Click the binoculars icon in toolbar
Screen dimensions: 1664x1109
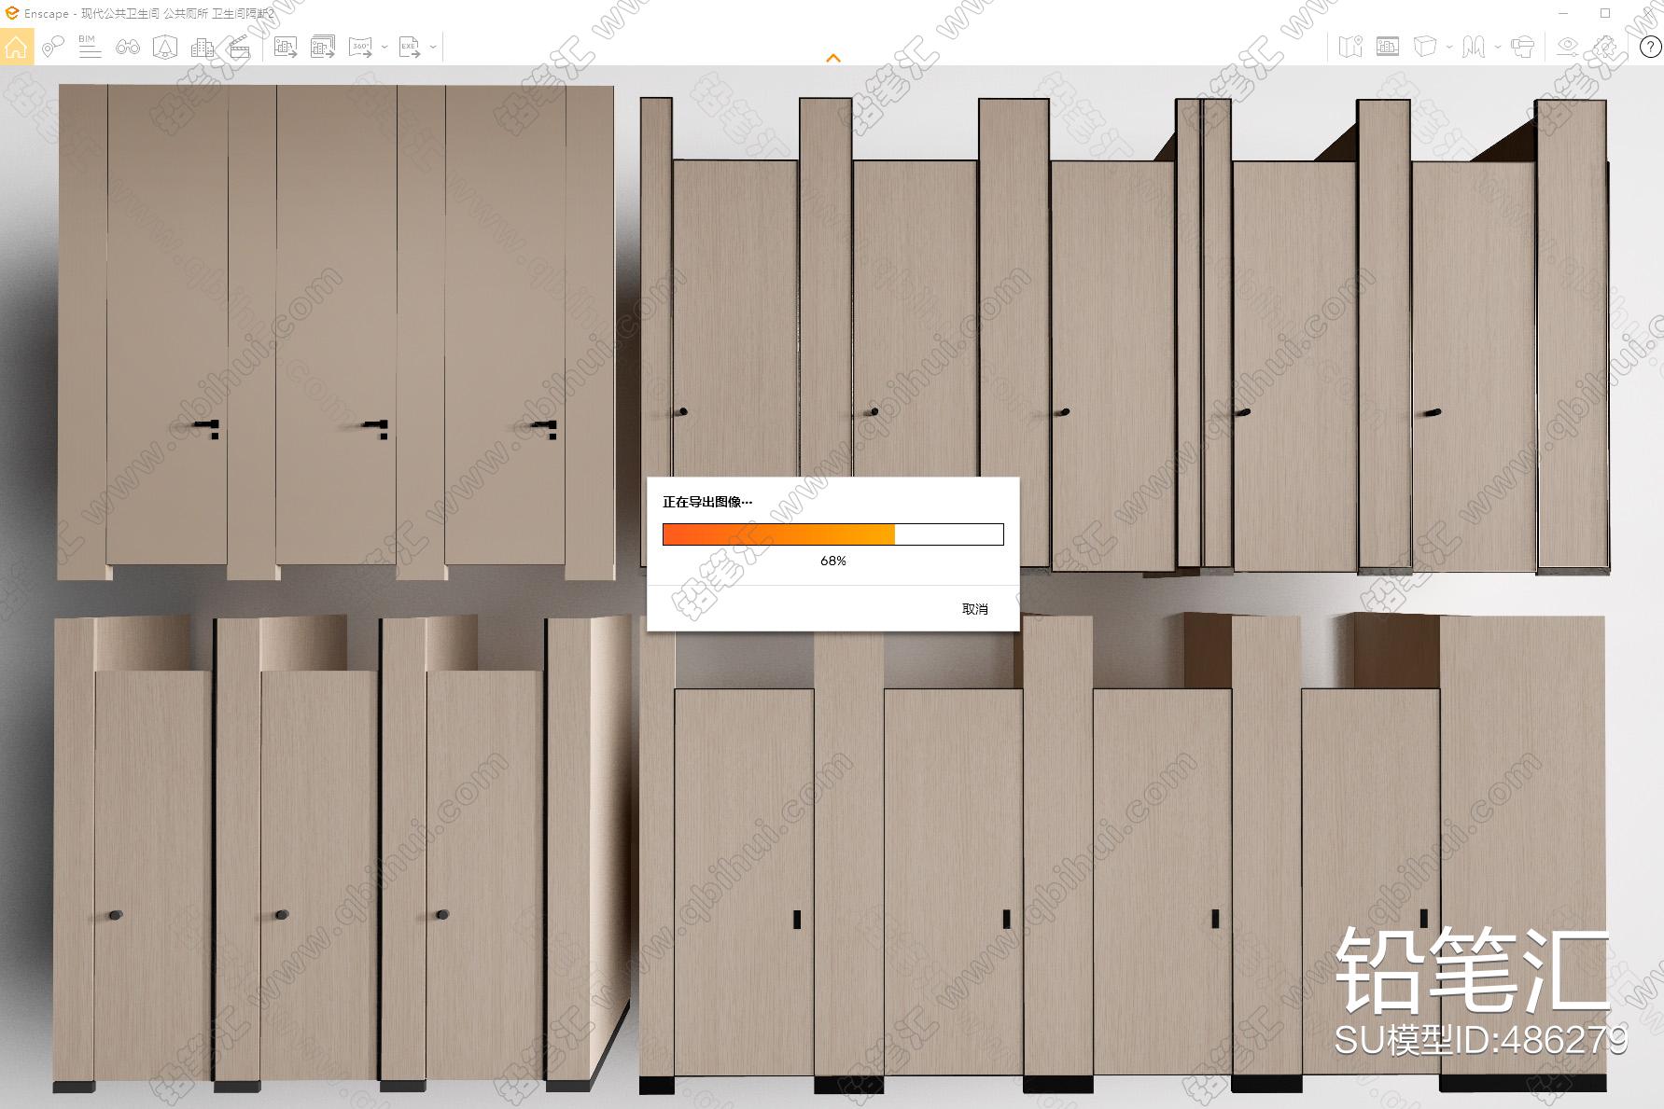[128, 47]
